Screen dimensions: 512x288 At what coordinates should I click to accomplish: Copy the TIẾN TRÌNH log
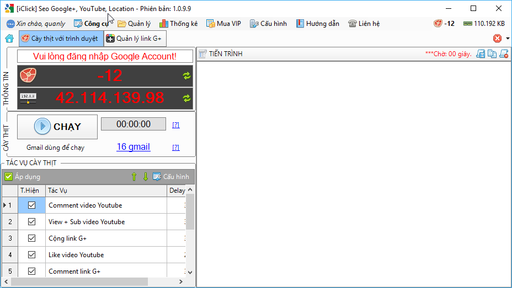tap(492, 54)
